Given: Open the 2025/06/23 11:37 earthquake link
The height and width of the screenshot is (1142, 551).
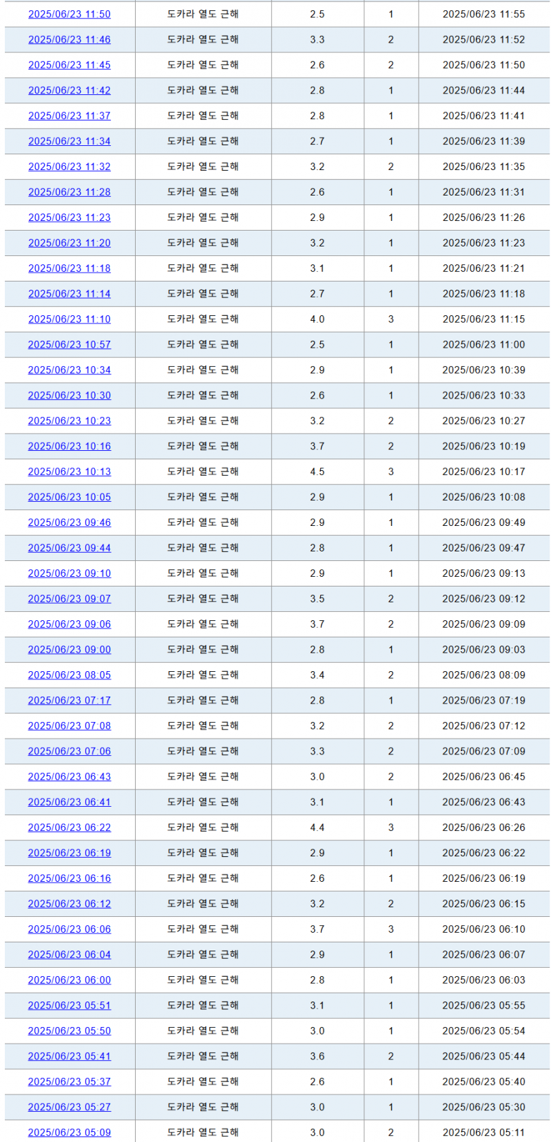Looking at the screenshot, I should point(70,116).
